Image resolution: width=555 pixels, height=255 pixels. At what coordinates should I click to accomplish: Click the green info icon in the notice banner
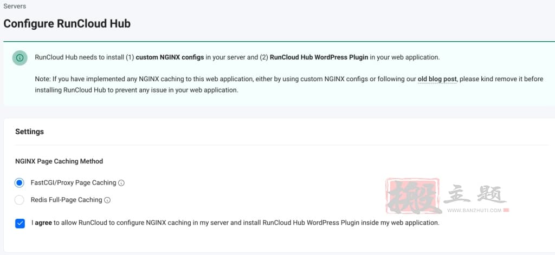point(20,57)
